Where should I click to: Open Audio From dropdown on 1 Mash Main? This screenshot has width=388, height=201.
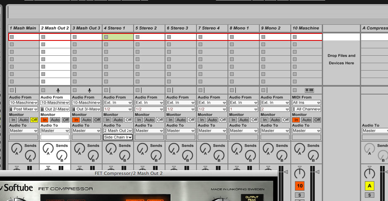pyautogui.click(x=24, y=102)
